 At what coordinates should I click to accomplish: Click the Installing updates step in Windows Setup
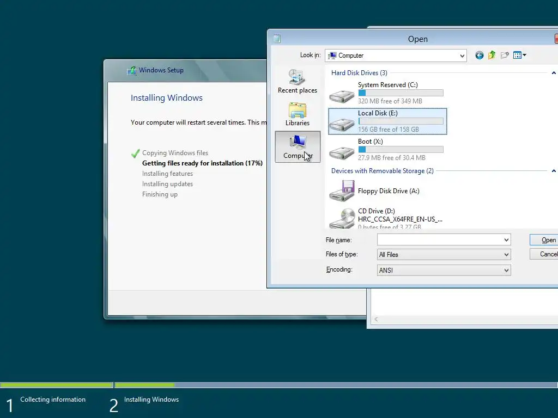coord(167,184)
